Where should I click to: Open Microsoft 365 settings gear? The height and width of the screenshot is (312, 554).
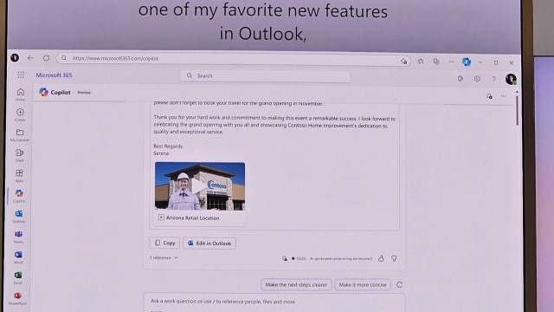(477, 79)
